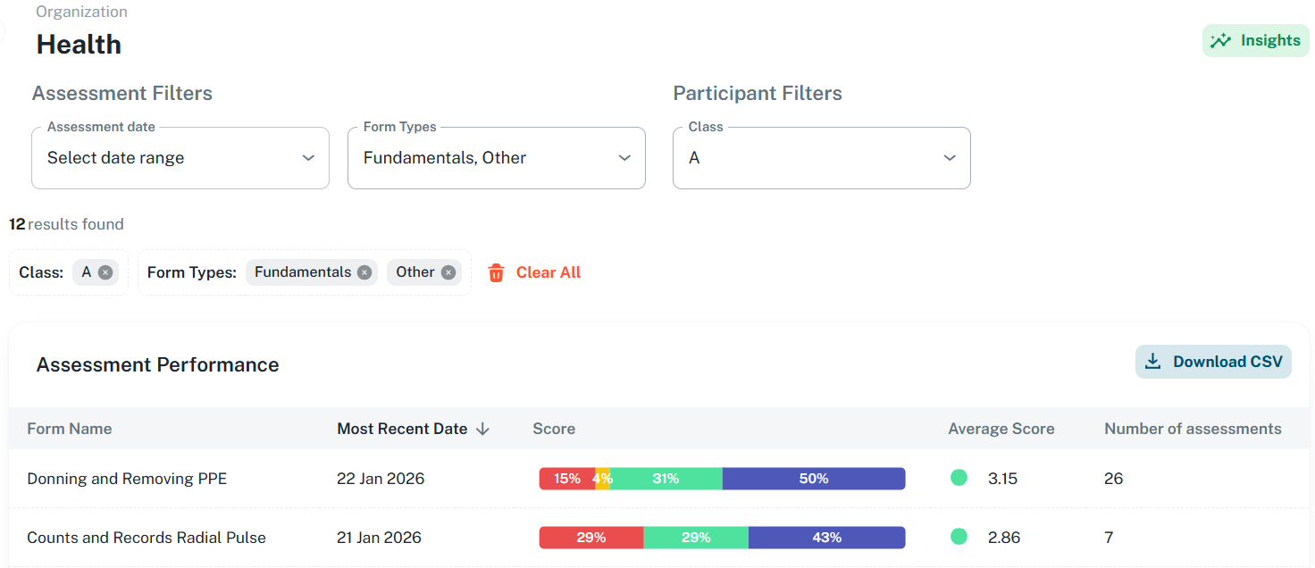1315x568 pixels.
Task: Select the Score column header
Action: tap(554, 429)
